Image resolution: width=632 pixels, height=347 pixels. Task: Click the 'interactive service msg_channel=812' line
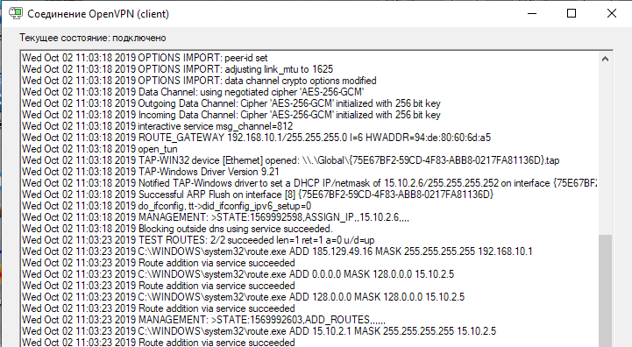[x=157, y=126]
